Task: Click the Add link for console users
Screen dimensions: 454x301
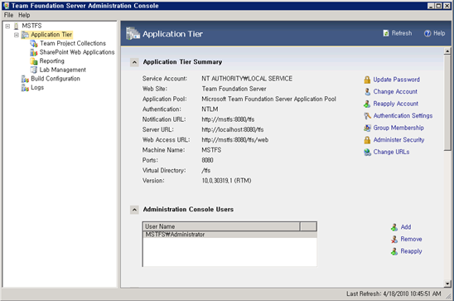Action: (406, 227)
